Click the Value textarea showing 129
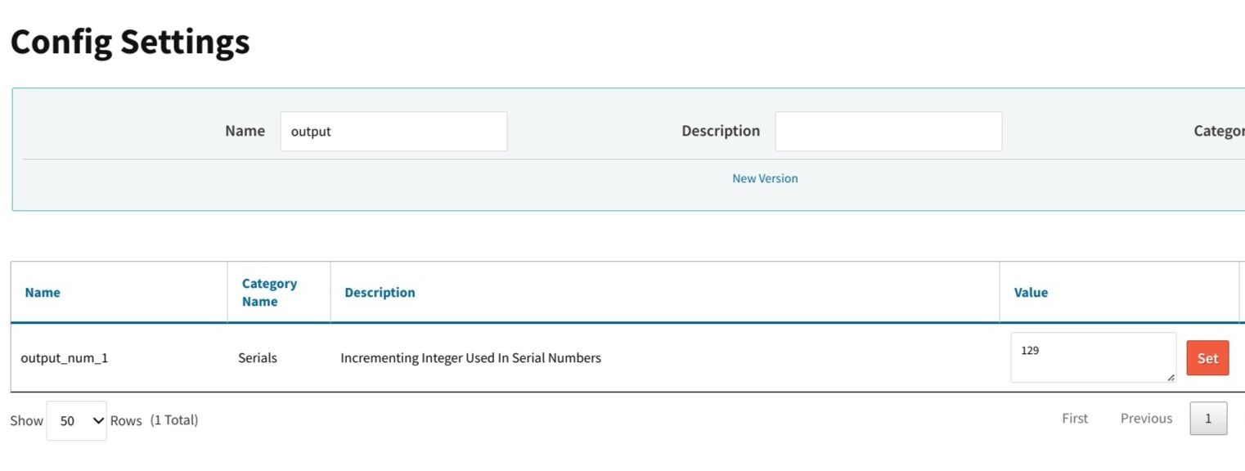This screenshot has height=471, width=1245. coord(1092,357)
